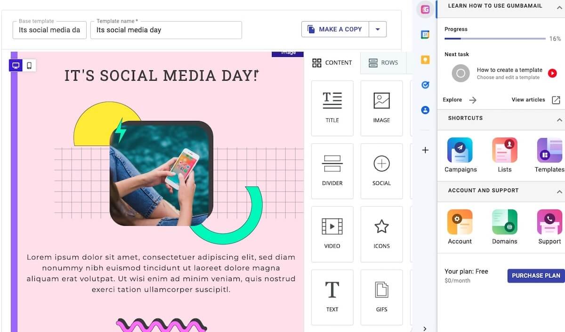Image resolution: width=565 pixels, height=332 pixels.
Task: Click the Purchase Plan button
Action: coord(536,275)
